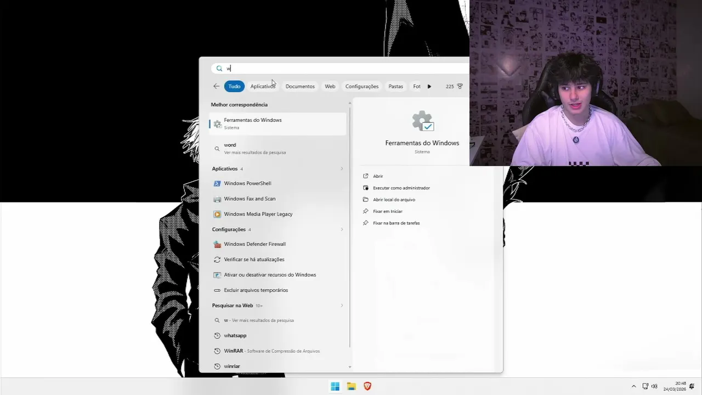The width and height of the screenshot is (702, 395).
Task: Choose Fixar na barra de tarefas
Action: 397,223
